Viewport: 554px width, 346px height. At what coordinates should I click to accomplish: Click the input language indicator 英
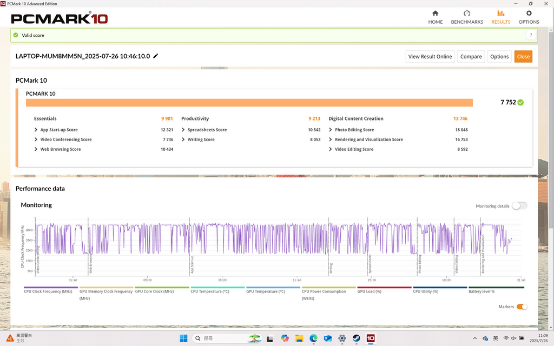point(496,338)
